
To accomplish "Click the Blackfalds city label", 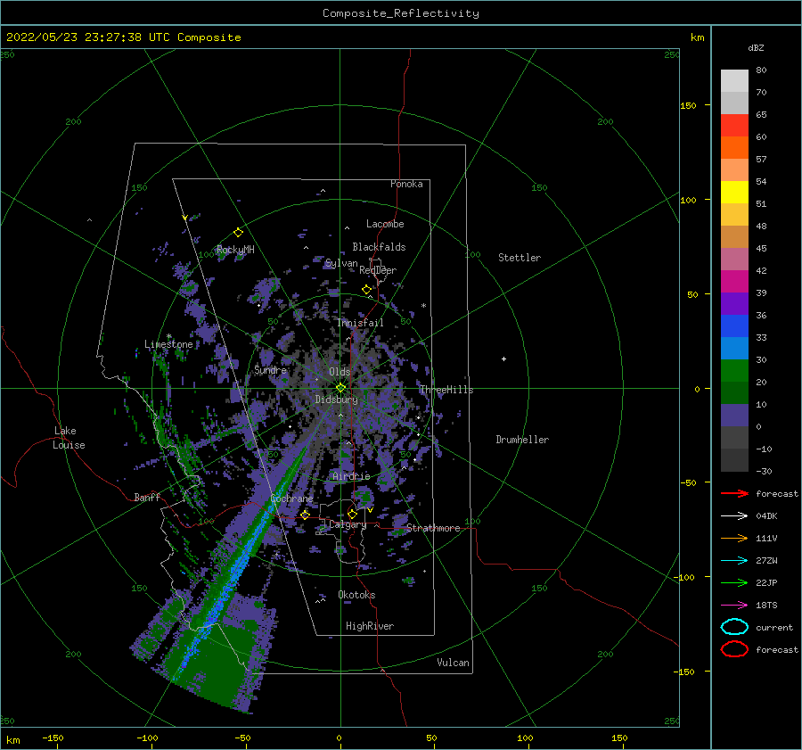I will (379, 247).
